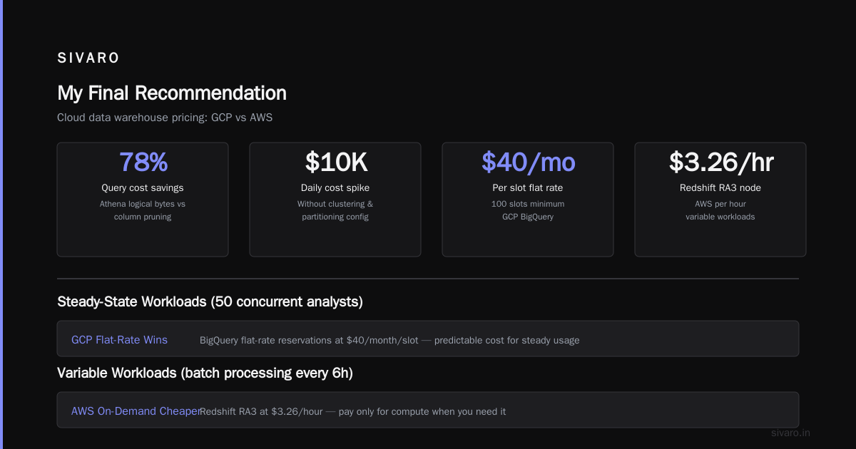Viewport: 856px width, 449px height.
Task: Click the Redshift RA3 hourly description text
Action: 353,412
